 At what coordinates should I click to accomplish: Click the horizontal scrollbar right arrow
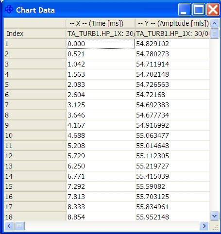point(204,226)
